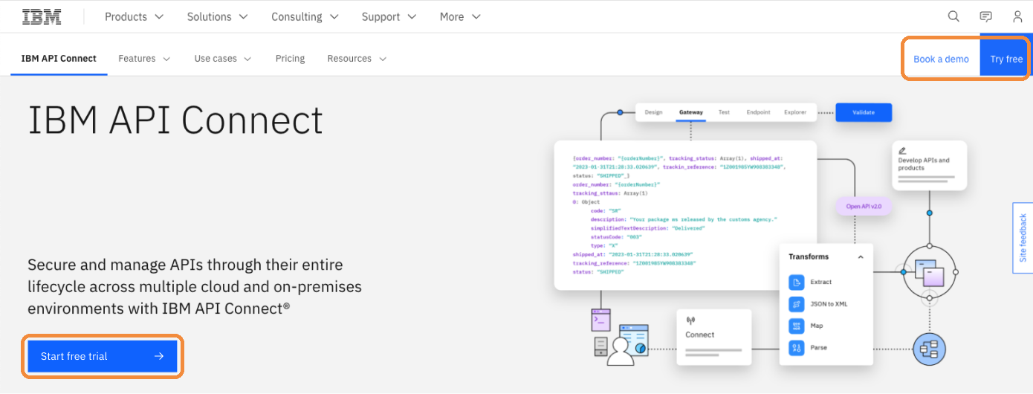This screenshot has width=1033, height=394.
Task: Expand the Resources dropdown
Action: tap(357, 58)
